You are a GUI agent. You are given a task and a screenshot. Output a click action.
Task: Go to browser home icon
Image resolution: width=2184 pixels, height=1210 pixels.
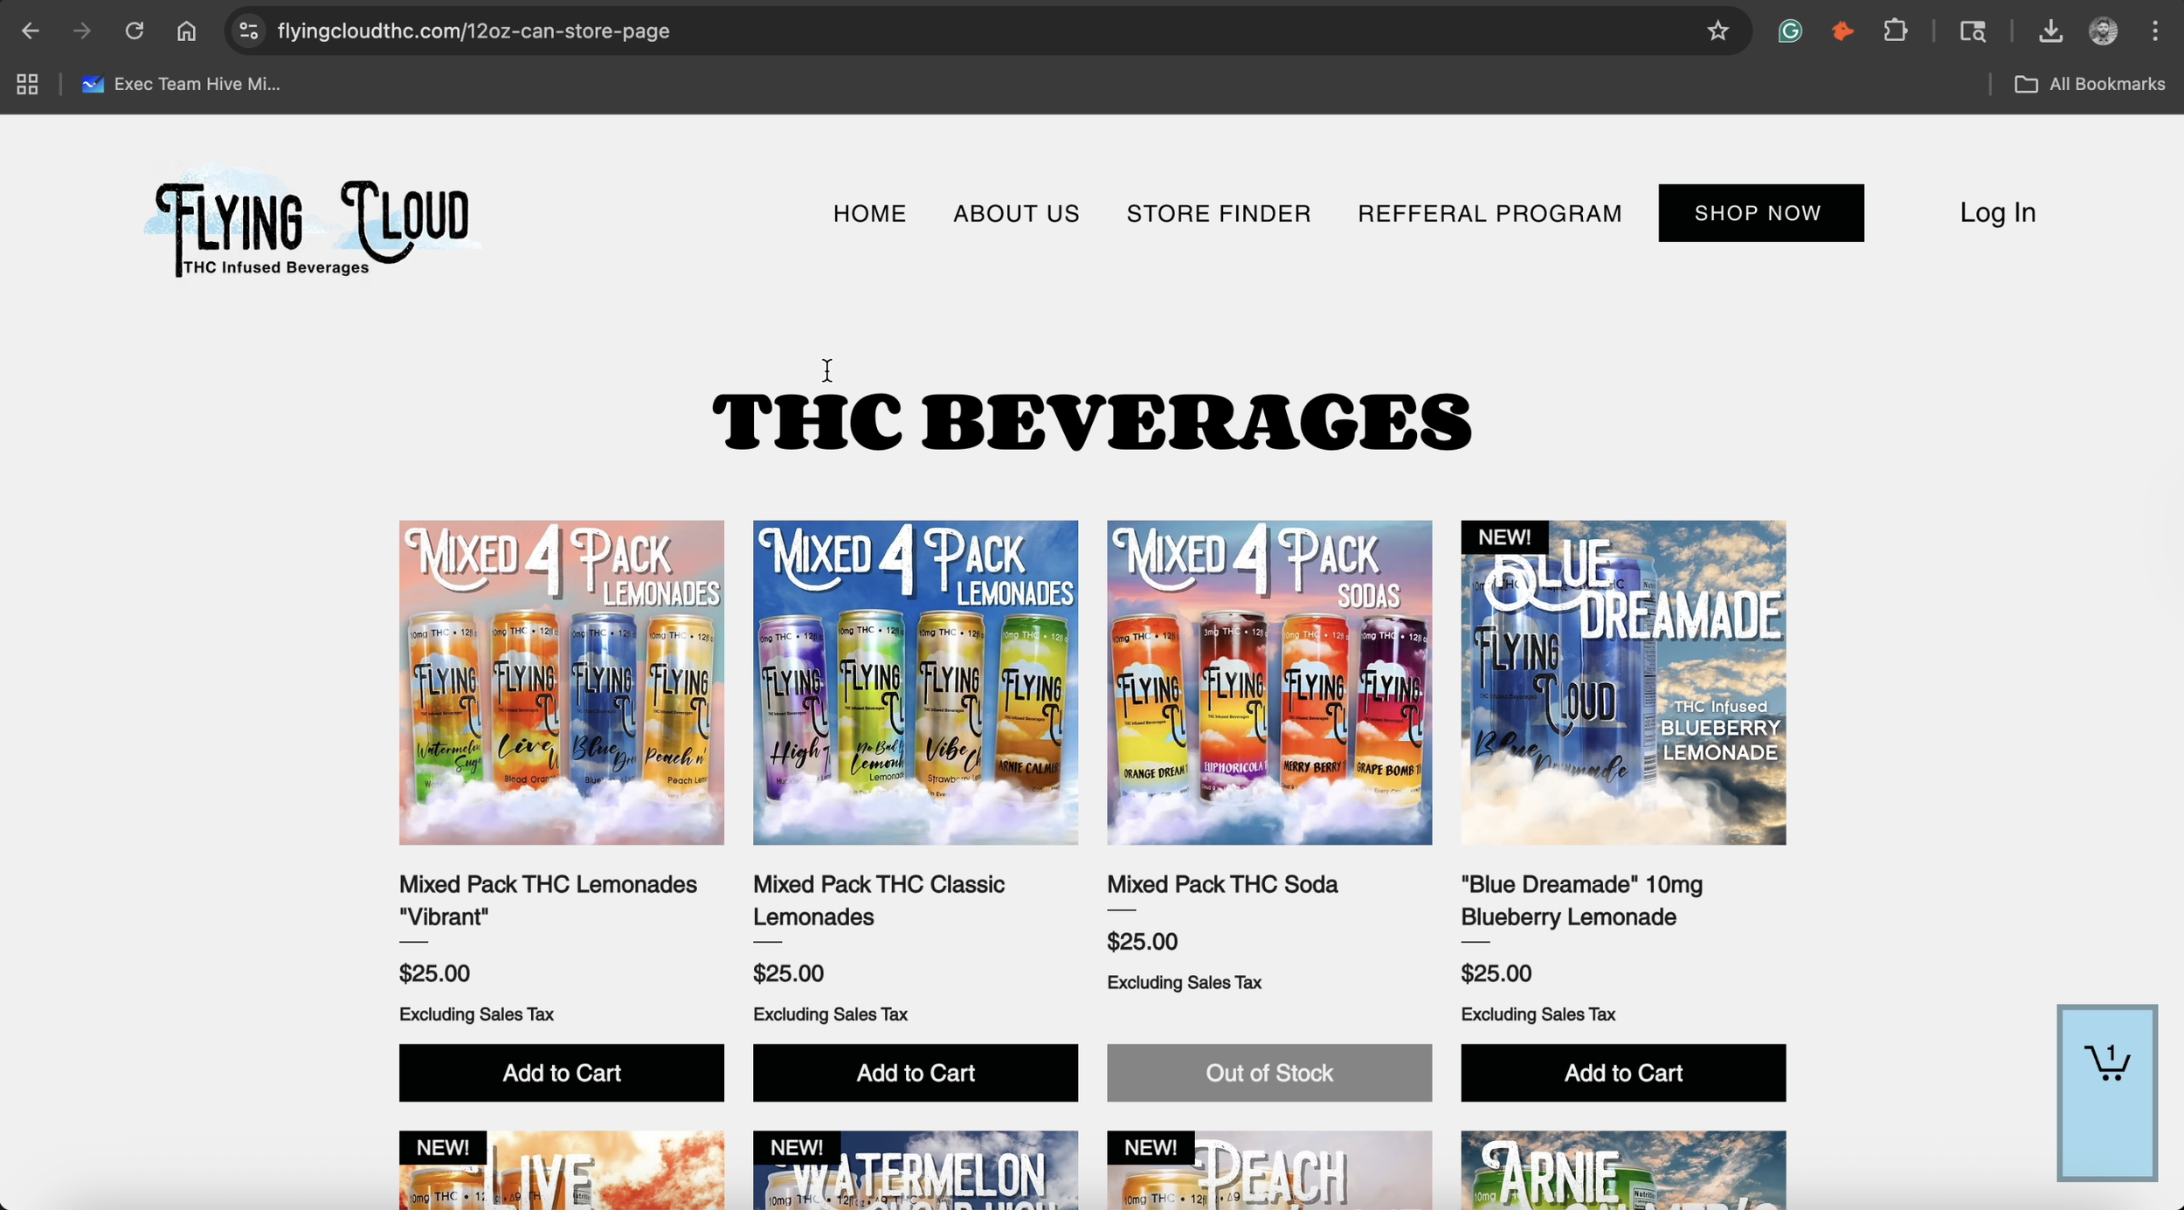point(186,31)
